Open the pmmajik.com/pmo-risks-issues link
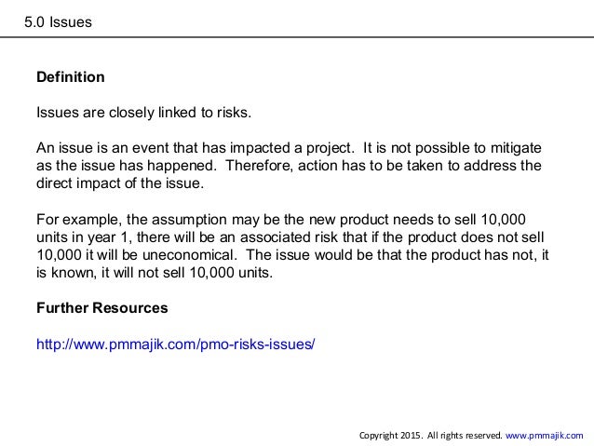594x446 pixels. [176, 344]
